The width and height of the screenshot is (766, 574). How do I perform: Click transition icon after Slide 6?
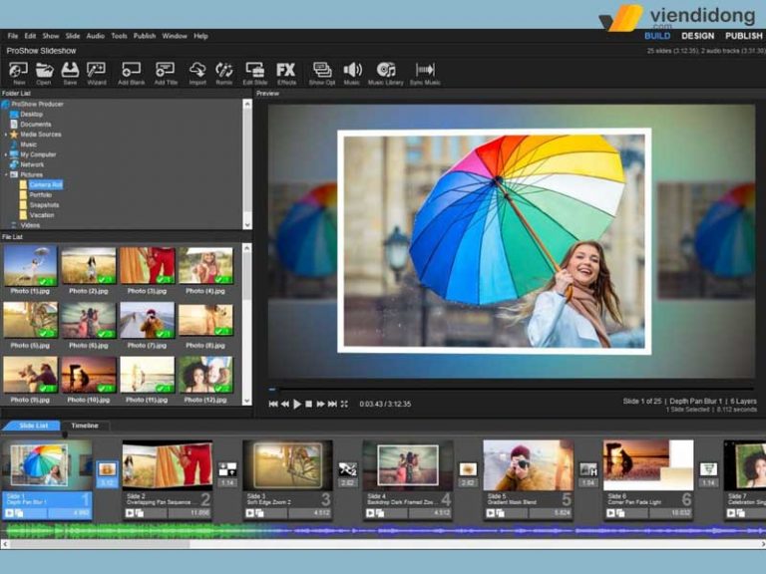708,469
